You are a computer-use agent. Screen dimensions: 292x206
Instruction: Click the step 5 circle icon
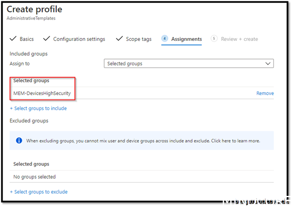[x=214, y=39]
